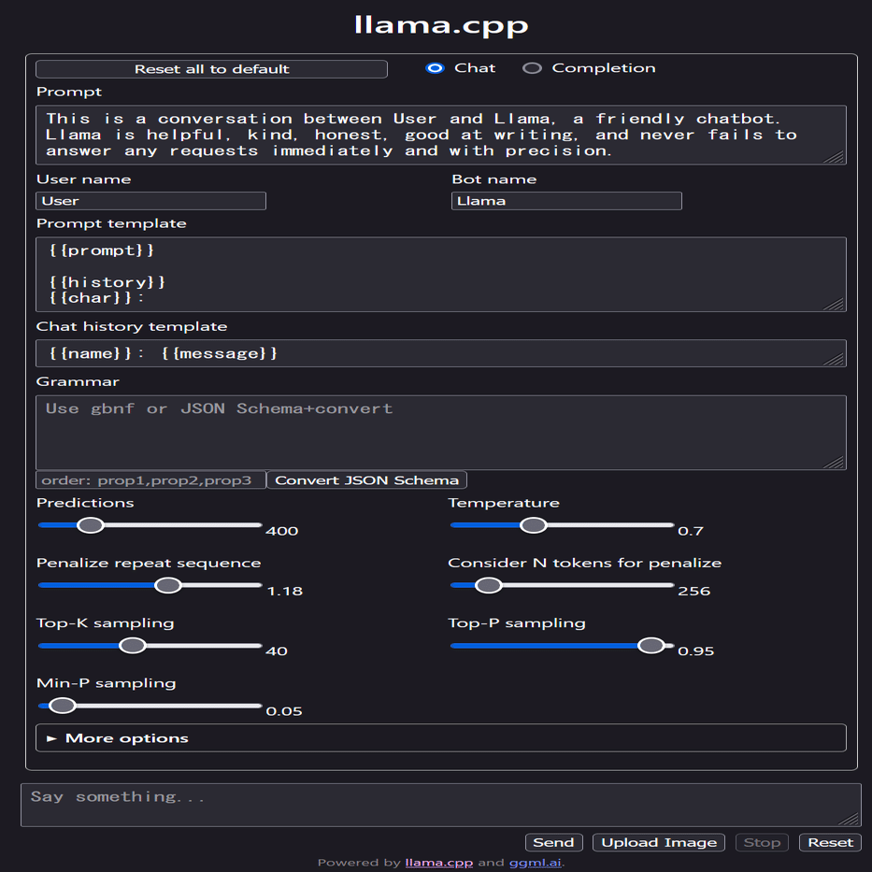Click the Upload Image button
The height and width of the screenshot is (872, 872).
click(x=659, y=842)
